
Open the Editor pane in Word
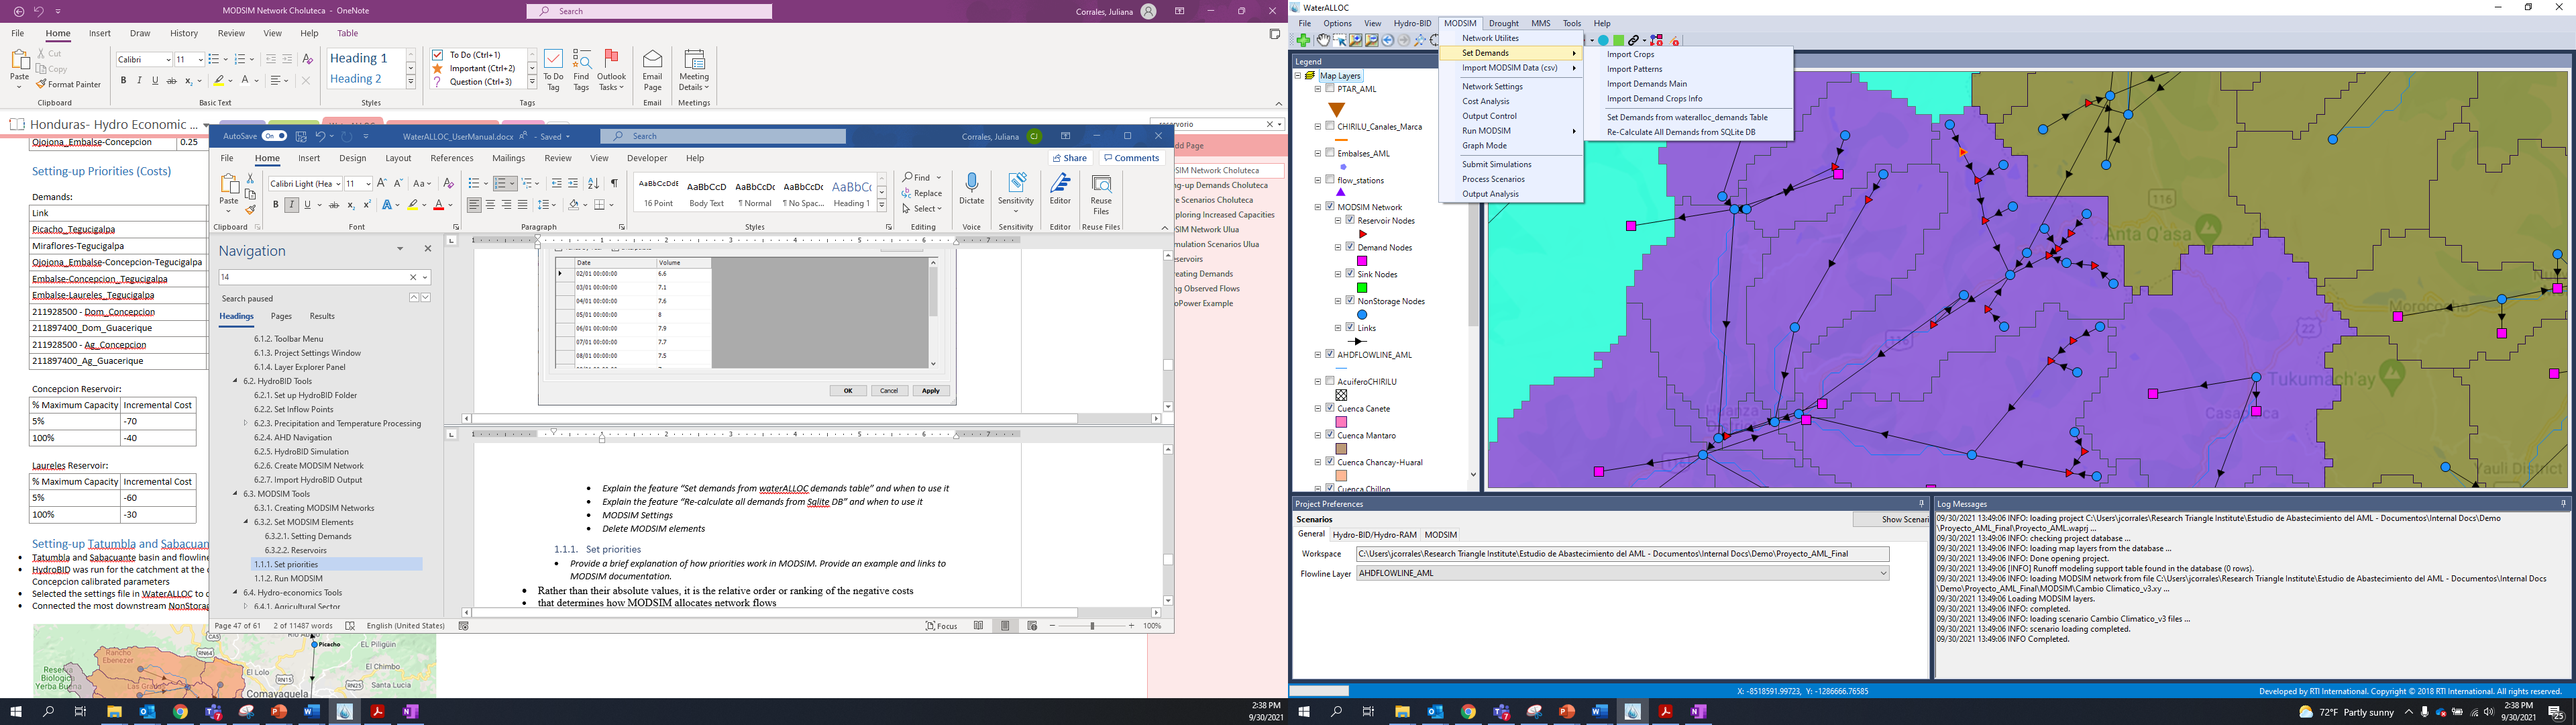click(x=1060, y=190)
